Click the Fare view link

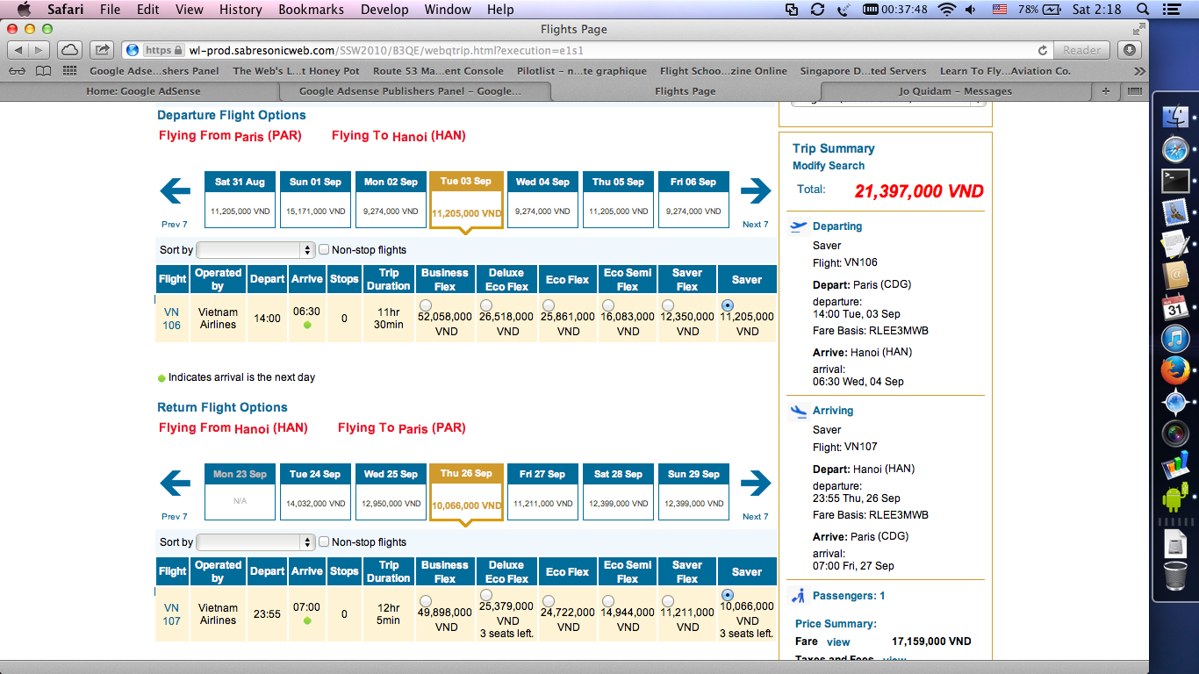point(838,642)
